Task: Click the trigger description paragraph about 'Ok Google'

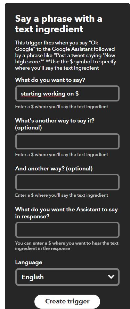Action: point(66,55)
